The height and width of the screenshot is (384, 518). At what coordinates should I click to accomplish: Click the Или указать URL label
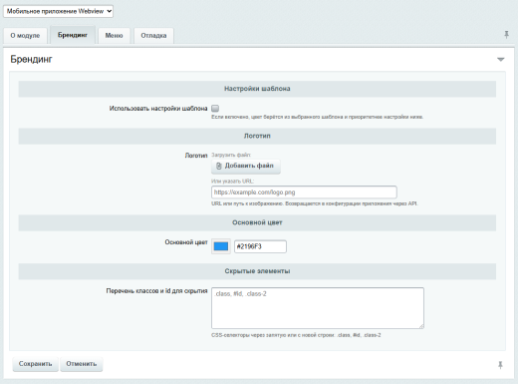pyautogui.click(x=232, y=182)
